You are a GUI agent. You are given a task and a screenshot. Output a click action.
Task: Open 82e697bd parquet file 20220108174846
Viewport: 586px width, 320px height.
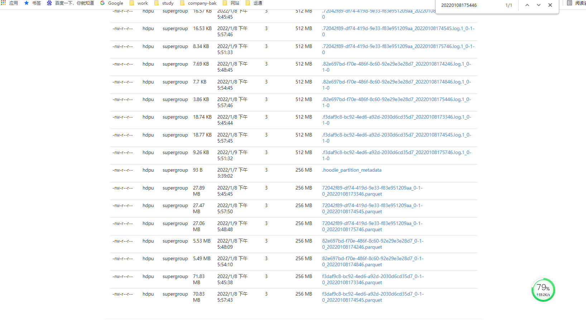coord(373,262)
